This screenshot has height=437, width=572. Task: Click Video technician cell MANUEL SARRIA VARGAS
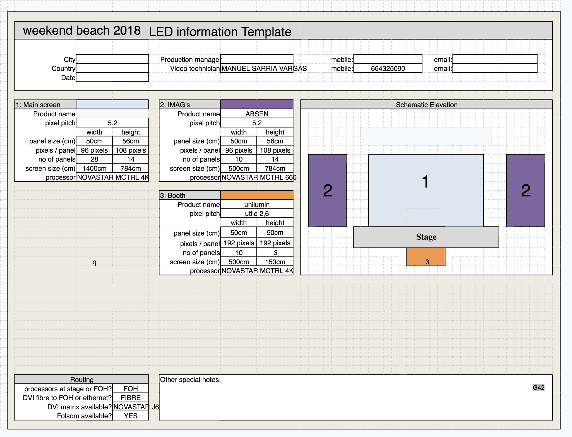coord(256,68)
